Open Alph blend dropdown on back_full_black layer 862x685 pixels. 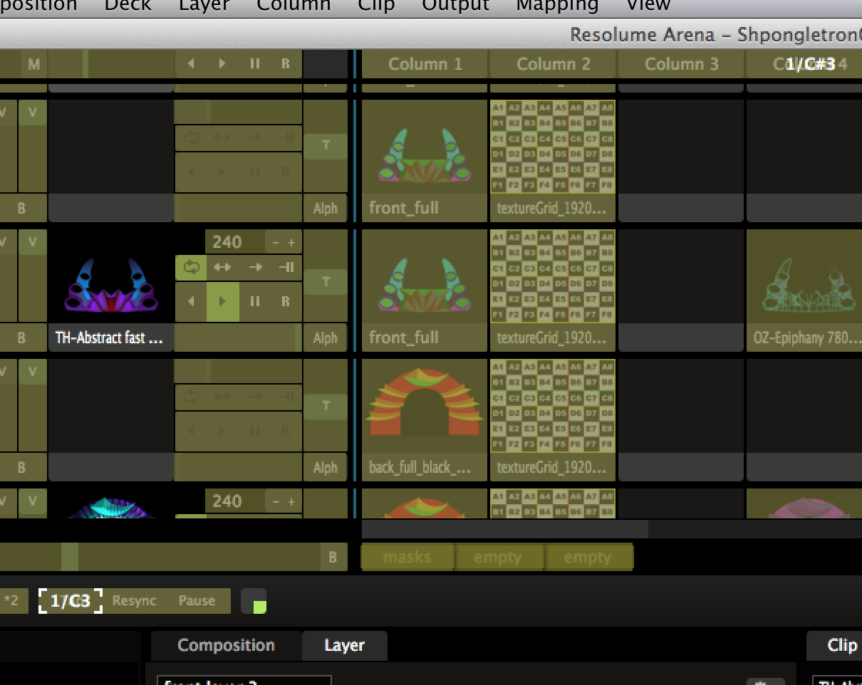(x=326, y=468)
